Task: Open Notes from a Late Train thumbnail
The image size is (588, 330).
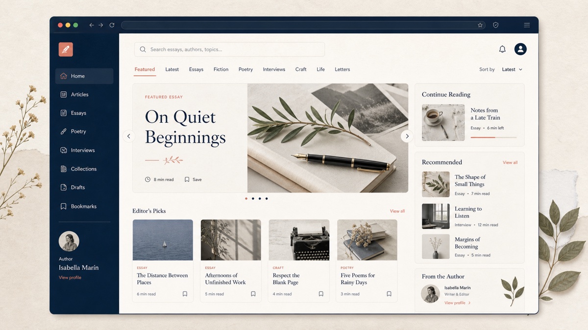Action: pos(443,123)
